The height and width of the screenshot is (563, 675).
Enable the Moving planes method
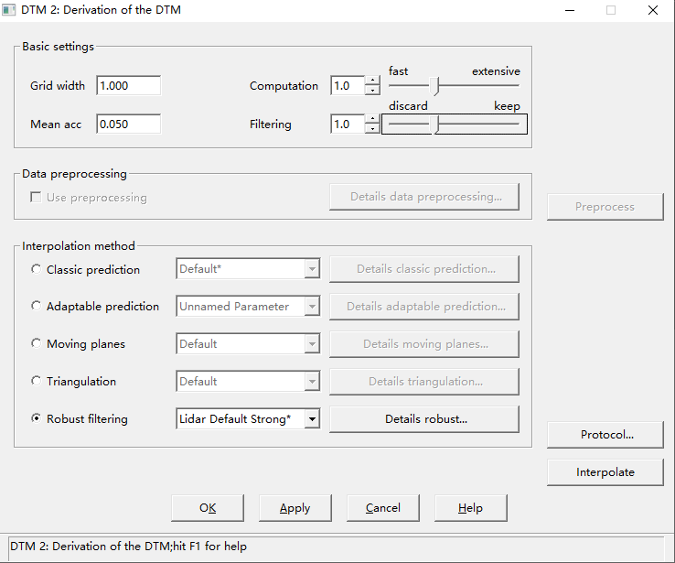(x=37, y=344)
